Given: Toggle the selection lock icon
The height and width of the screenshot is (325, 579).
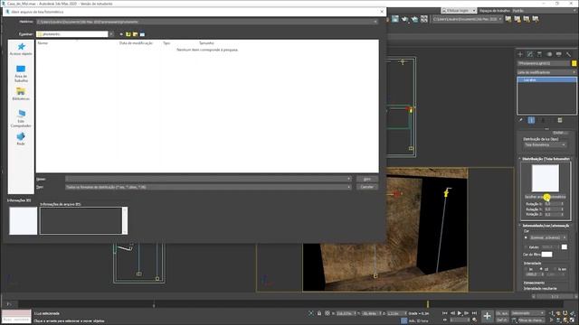Looking at the screenshot, I should [x=319, y=313].
